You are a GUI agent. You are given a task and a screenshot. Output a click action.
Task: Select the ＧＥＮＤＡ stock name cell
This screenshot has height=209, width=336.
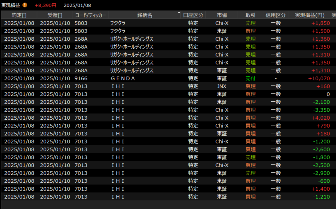coord(123,78)
